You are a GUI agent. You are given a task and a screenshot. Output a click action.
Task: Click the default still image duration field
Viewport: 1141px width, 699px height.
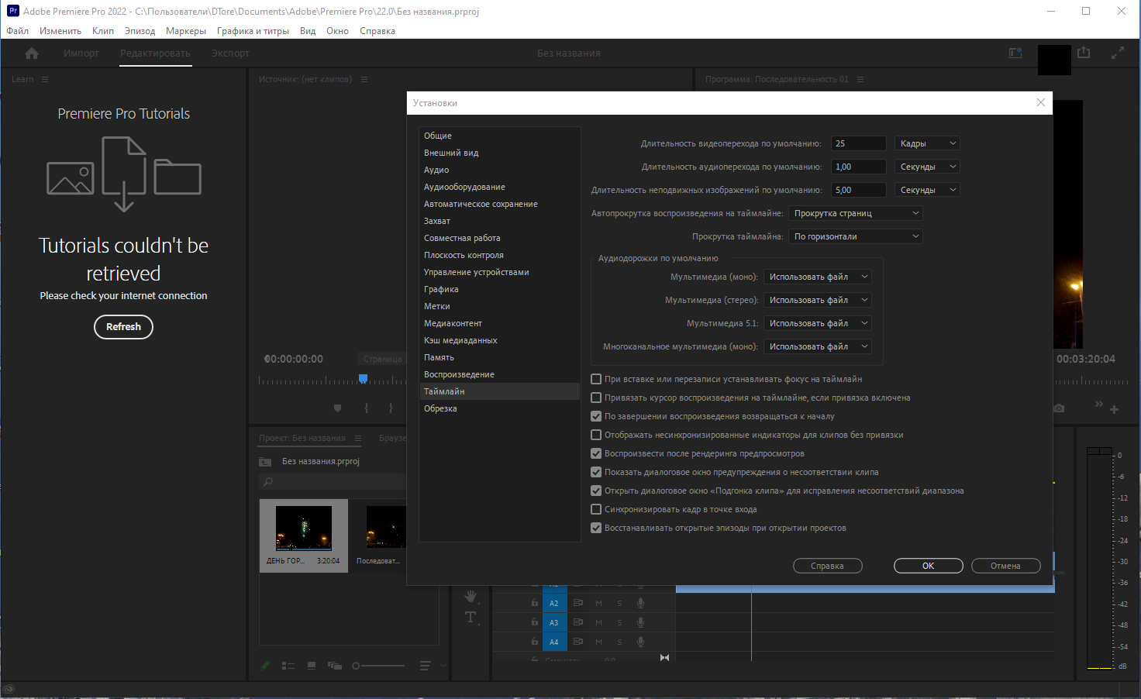(858, 190)
